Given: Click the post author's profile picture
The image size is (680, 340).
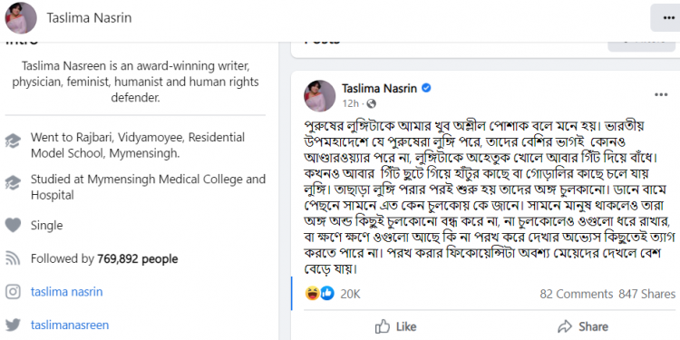Looking at the screenshot, I should point(320,96).
